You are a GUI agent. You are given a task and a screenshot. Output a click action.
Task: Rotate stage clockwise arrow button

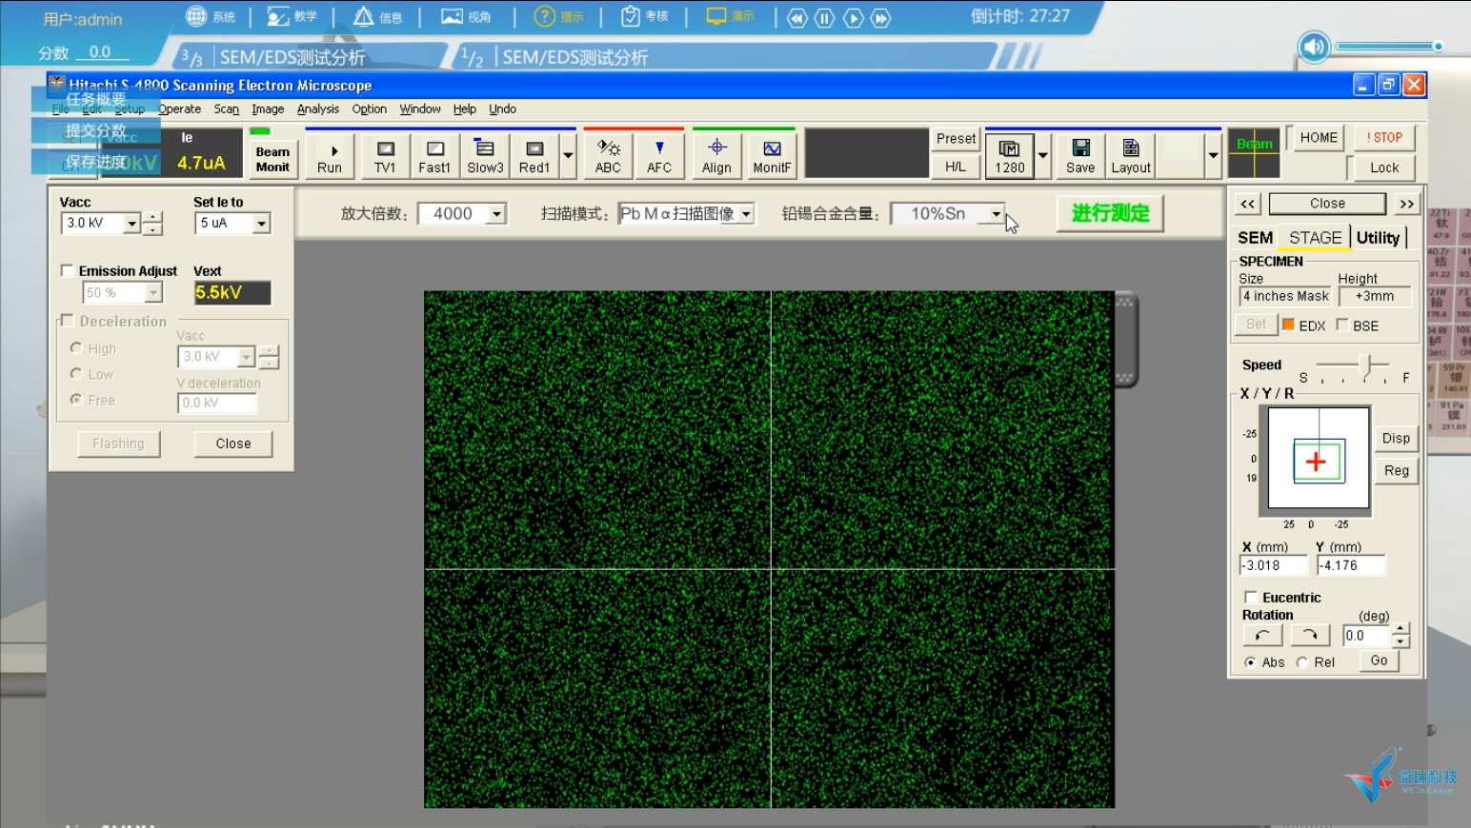(x=1310, y=635)
